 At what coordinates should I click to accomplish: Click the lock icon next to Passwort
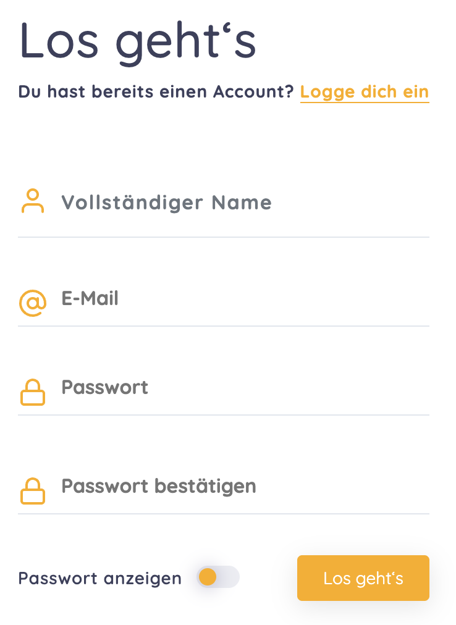pyautogui.click(x=33, y=392)
